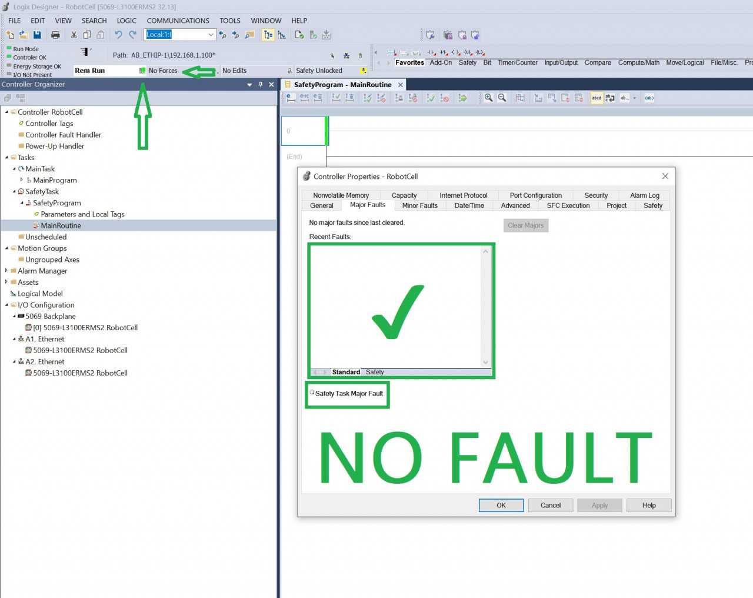Zoom in on the ladder routine
This screenshot has width=753, height=598.
pos(488,98)
